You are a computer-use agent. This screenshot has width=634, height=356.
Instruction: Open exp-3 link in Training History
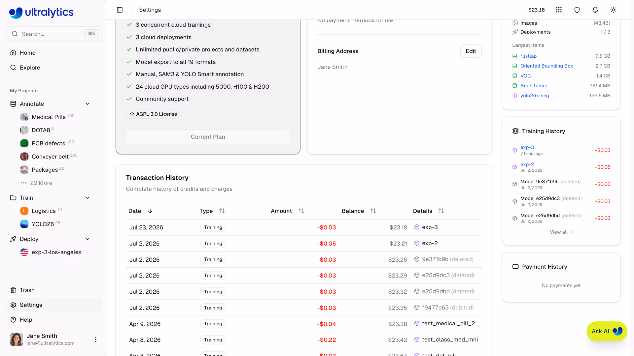pyautogui.click(x=527, y=147)
